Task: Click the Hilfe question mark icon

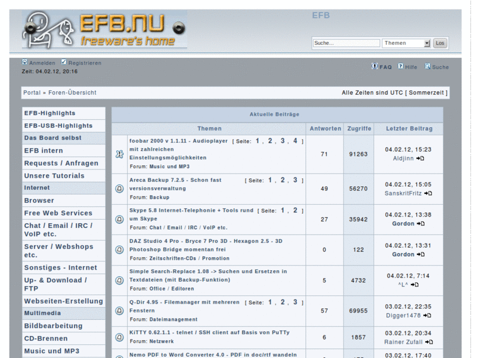Action: tap(401, 66)
